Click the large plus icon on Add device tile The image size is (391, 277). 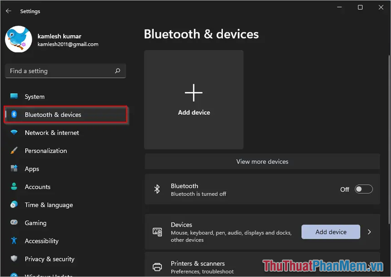[194, 93]
